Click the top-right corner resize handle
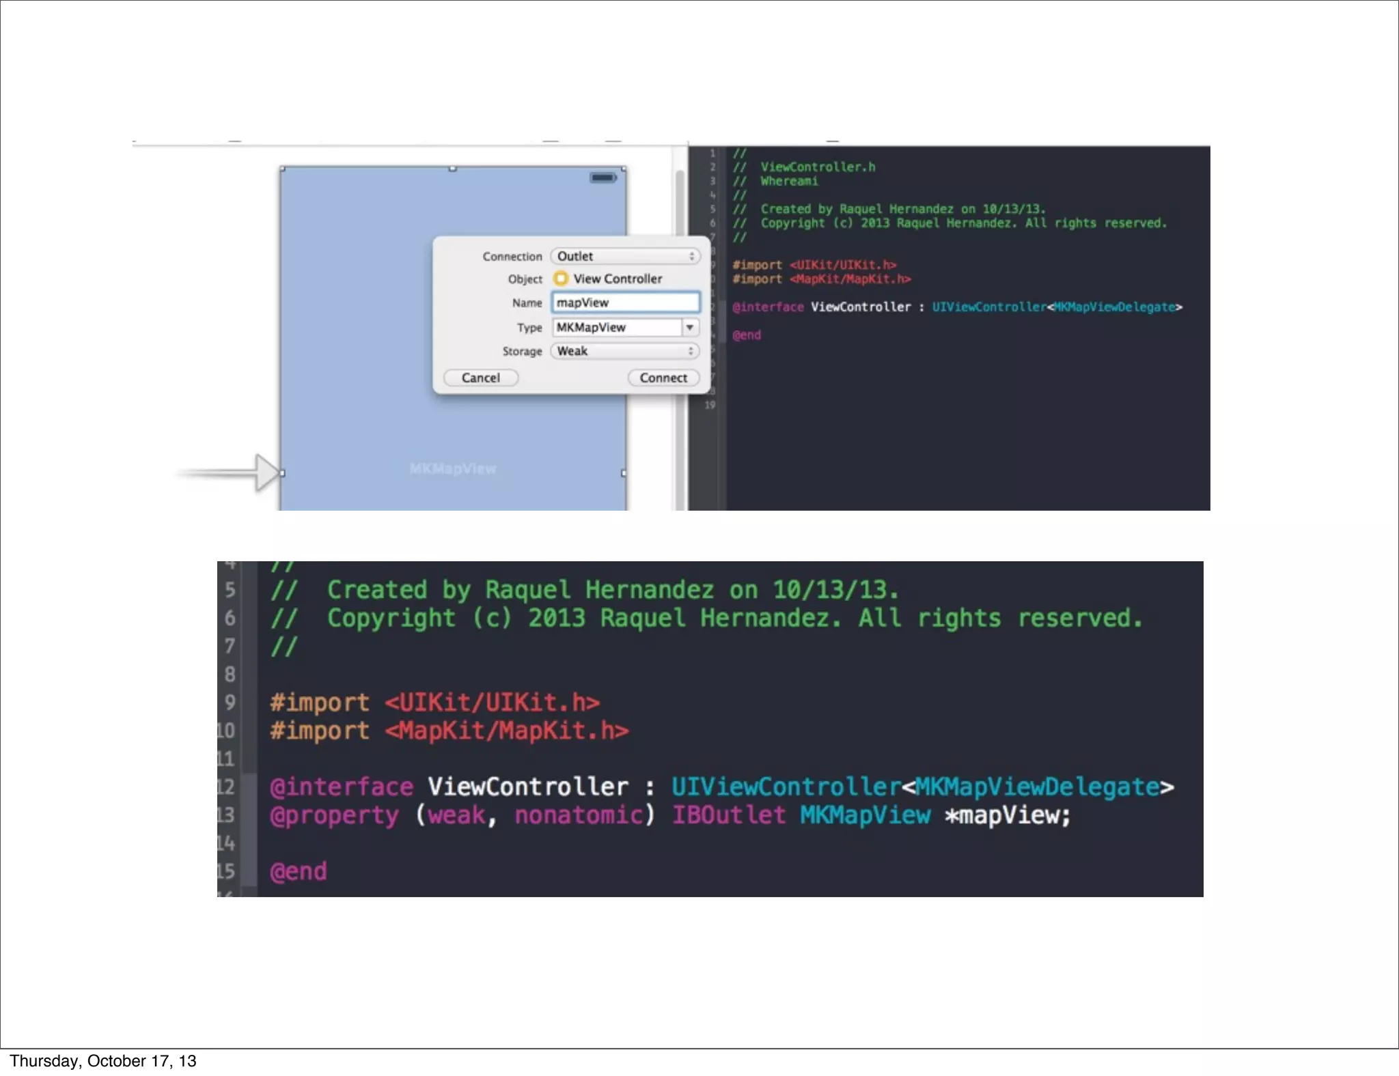Image resolution: width=1399 pixels, height=1076 pixels. (624, 168)
